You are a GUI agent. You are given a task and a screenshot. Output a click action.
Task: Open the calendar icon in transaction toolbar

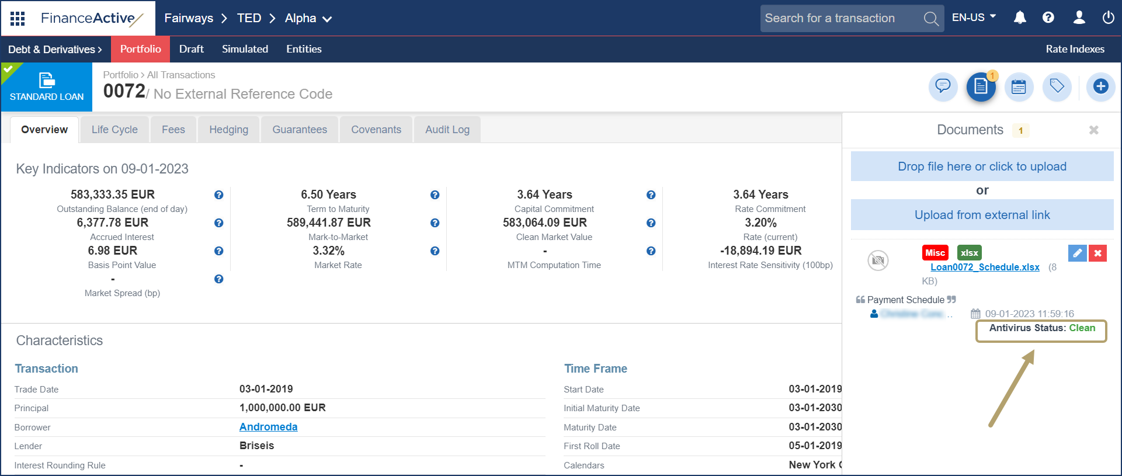click(1019, 87)
